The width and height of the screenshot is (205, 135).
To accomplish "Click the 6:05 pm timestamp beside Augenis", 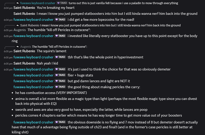I will (x=8, y=30).
